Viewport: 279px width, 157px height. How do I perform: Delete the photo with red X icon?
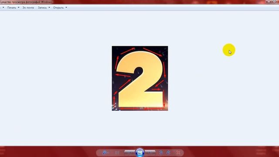click(x=178, y=153)
